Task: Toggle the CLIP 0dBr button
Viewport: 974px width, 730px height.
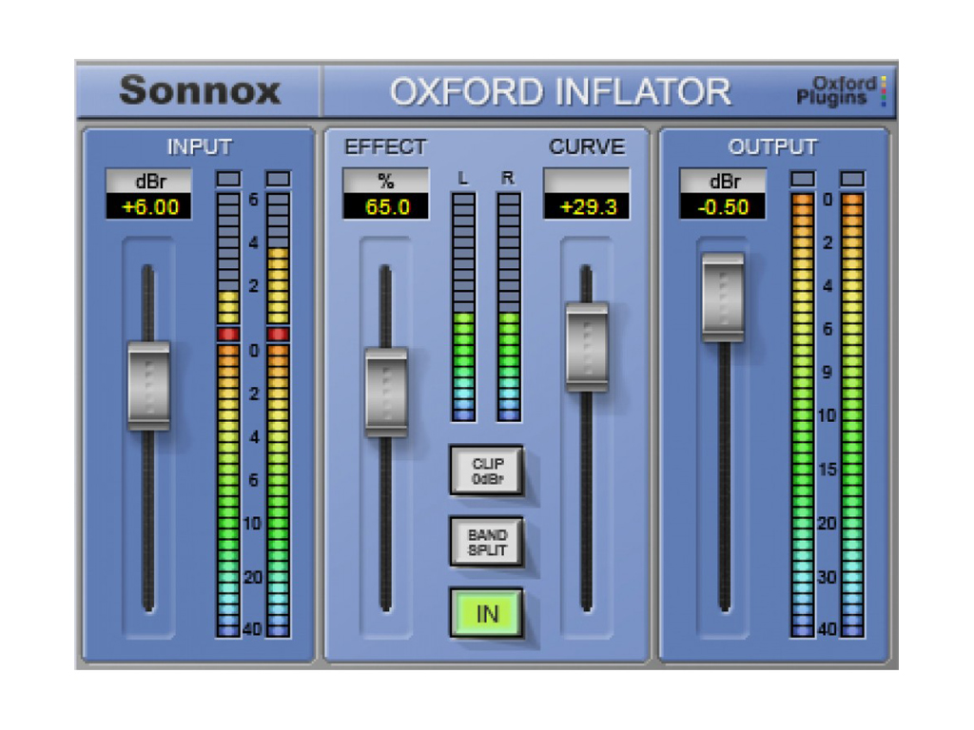Action: [x=487, y=471]
